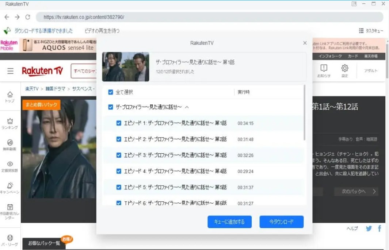Uncheck Episode 6 第6話 checkbox
Image resolution: width=389 pixels, height=250 pixels.
pyautogui.click(x=119, y=203)
